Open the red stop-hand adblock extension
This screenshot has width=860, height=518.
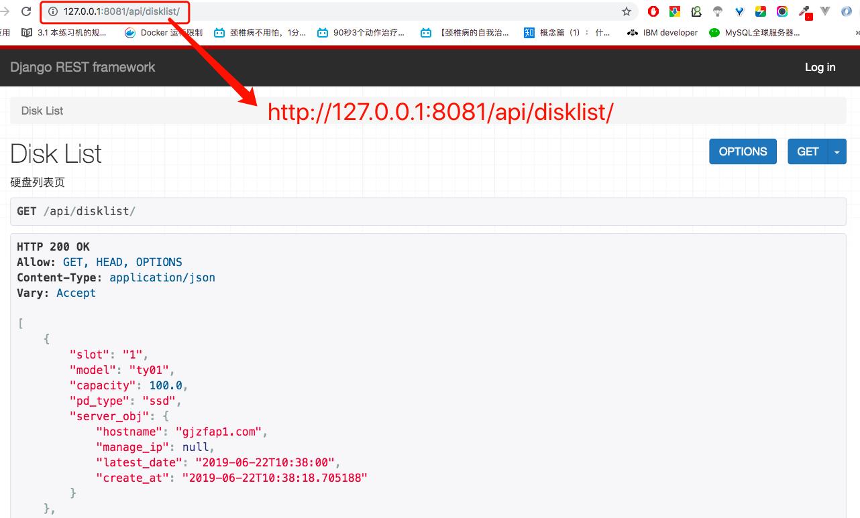point(653,11)
